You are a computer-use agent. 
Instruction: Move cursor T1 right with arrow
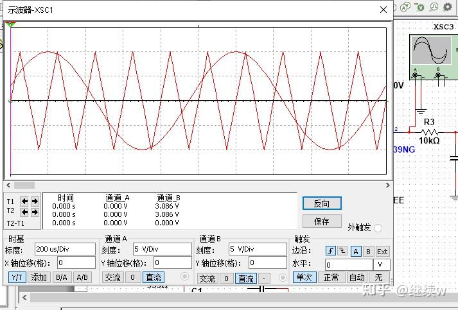tap(35, 201)
